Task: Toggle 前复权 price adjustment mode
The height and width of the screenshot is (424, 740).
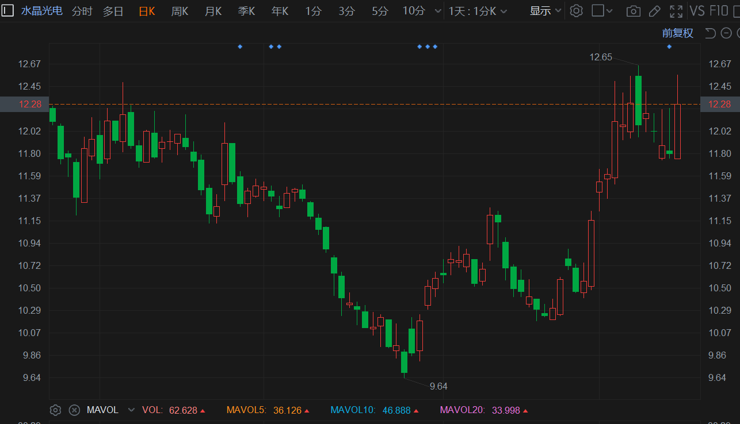Action: click(x=677, y=33)
